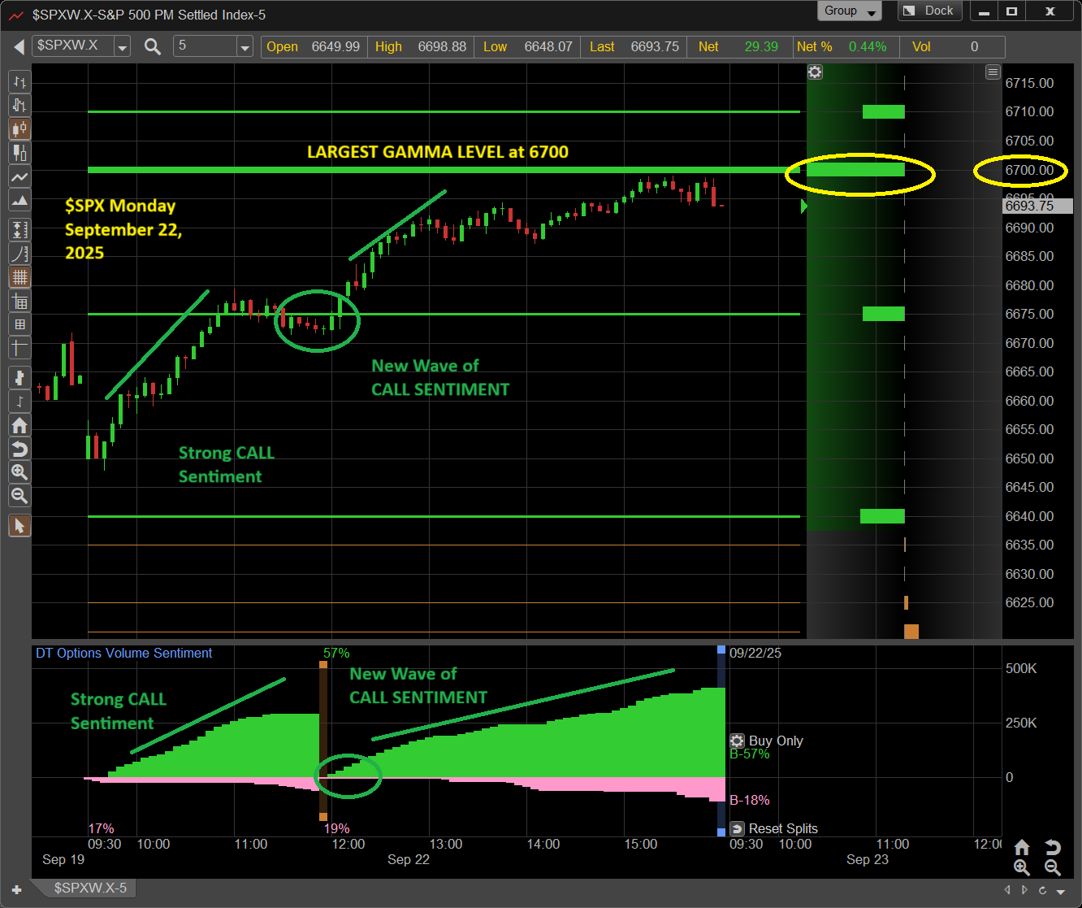Expand the interval dropdown showing 5

245,47
